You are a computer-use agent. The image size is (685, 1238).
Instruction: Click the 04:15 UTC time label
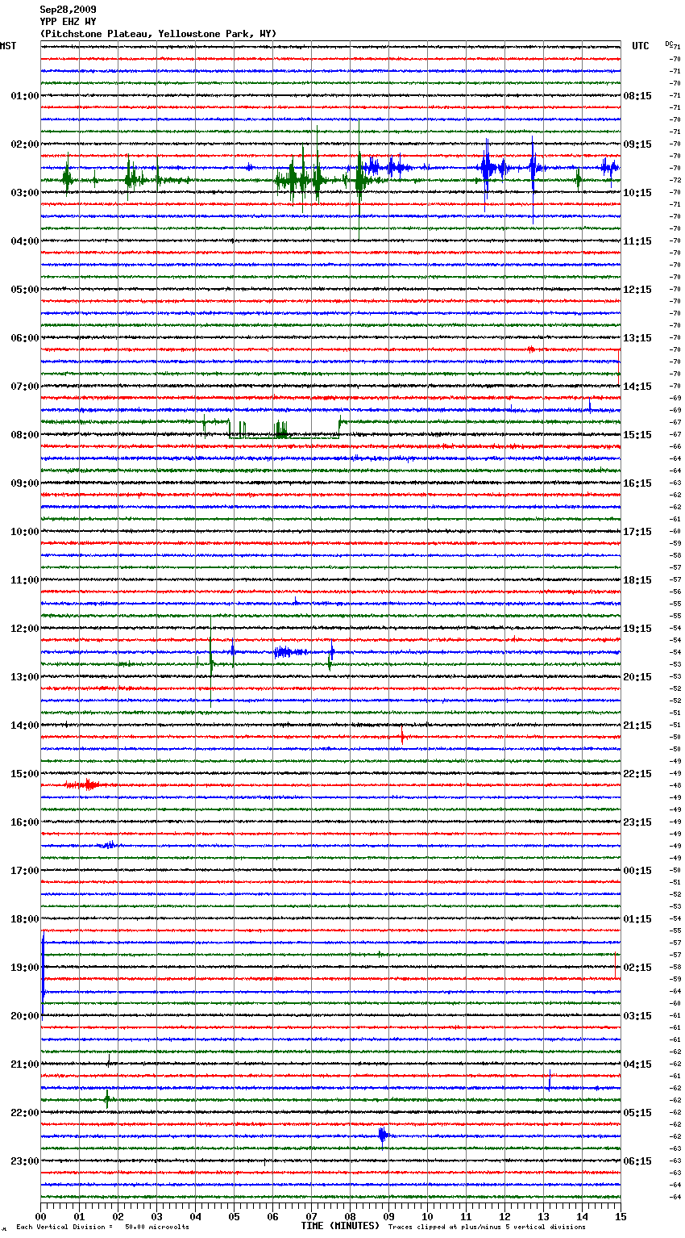[637, 1064]
